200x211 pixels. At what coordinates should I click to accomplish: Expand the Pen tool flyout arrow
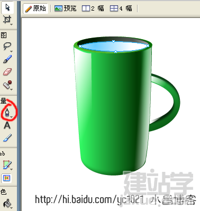12,117
